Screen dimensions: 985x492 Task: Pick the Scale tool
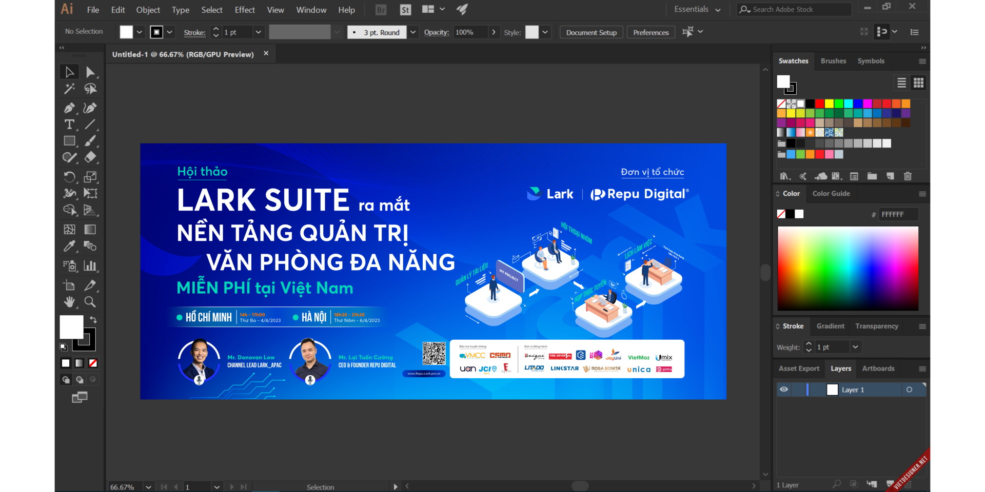click(90, 177)
